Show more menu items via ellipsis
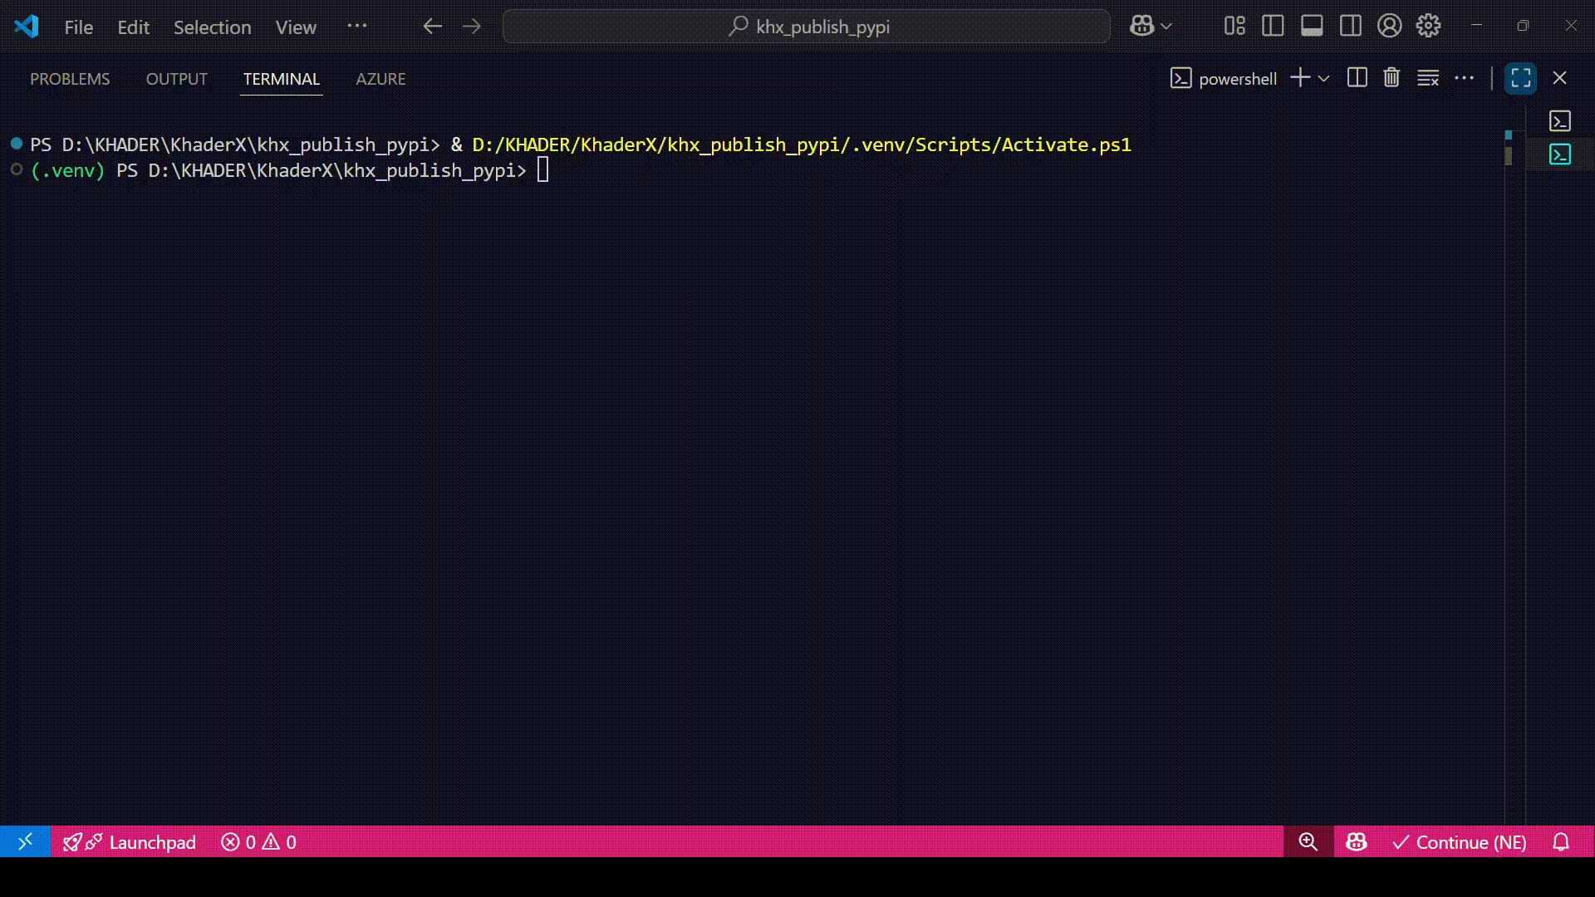 tap(357, 26)
